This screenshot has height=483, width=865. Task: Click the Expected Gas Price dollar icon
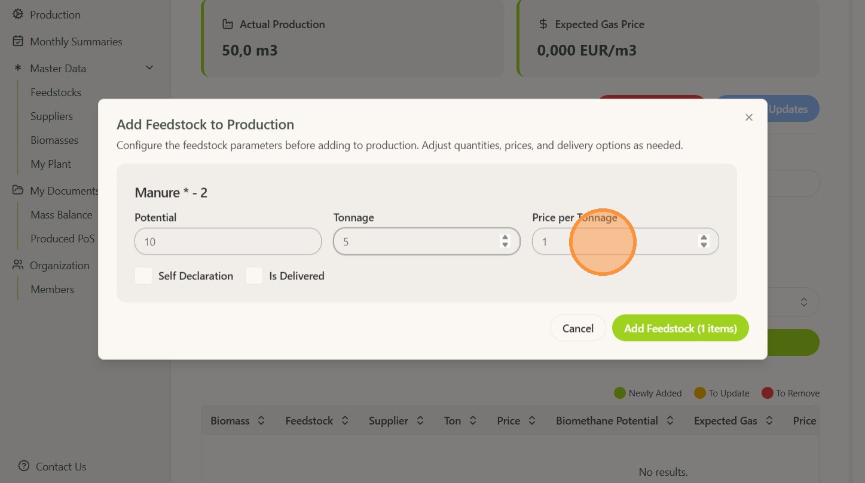[543, 24]
